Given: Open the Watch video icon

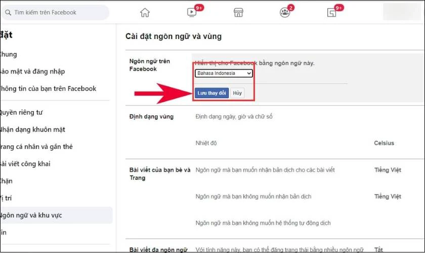Looking at the screenshot, I should [x=192, y=13].
